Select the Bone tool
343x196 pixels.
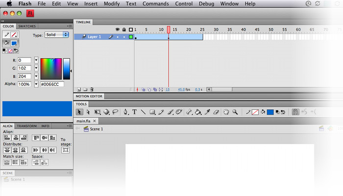(x=189, y=112)
